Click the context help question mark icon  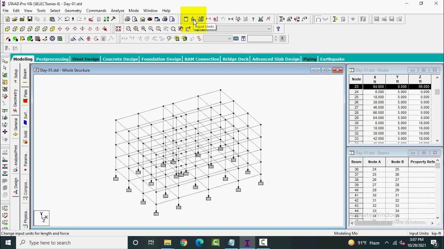[278, 29]
